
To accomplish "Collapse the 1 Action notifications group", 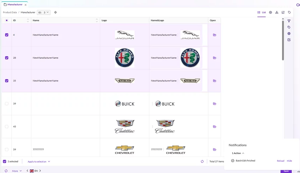I will [x=238, y=153].
